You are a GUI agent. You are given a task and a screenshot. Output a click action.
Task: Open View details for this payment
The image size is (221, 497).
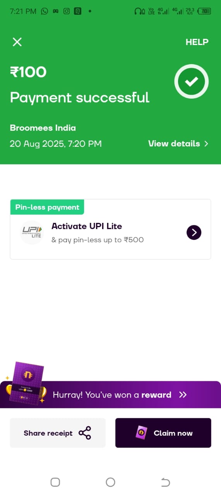(178, 144)
